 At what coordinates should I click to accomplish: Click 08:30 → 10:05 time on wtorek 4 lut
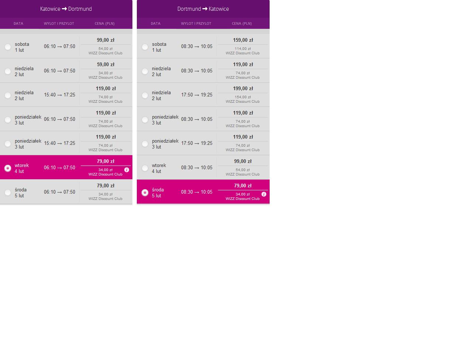pyautogui.click(x=197, y=168)
